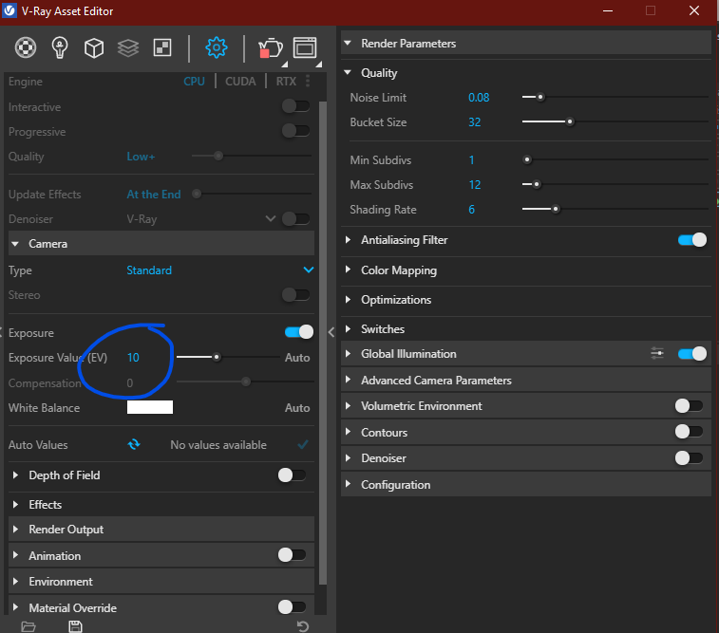Open the Geometry category cube icon

(x=93, y=47)
